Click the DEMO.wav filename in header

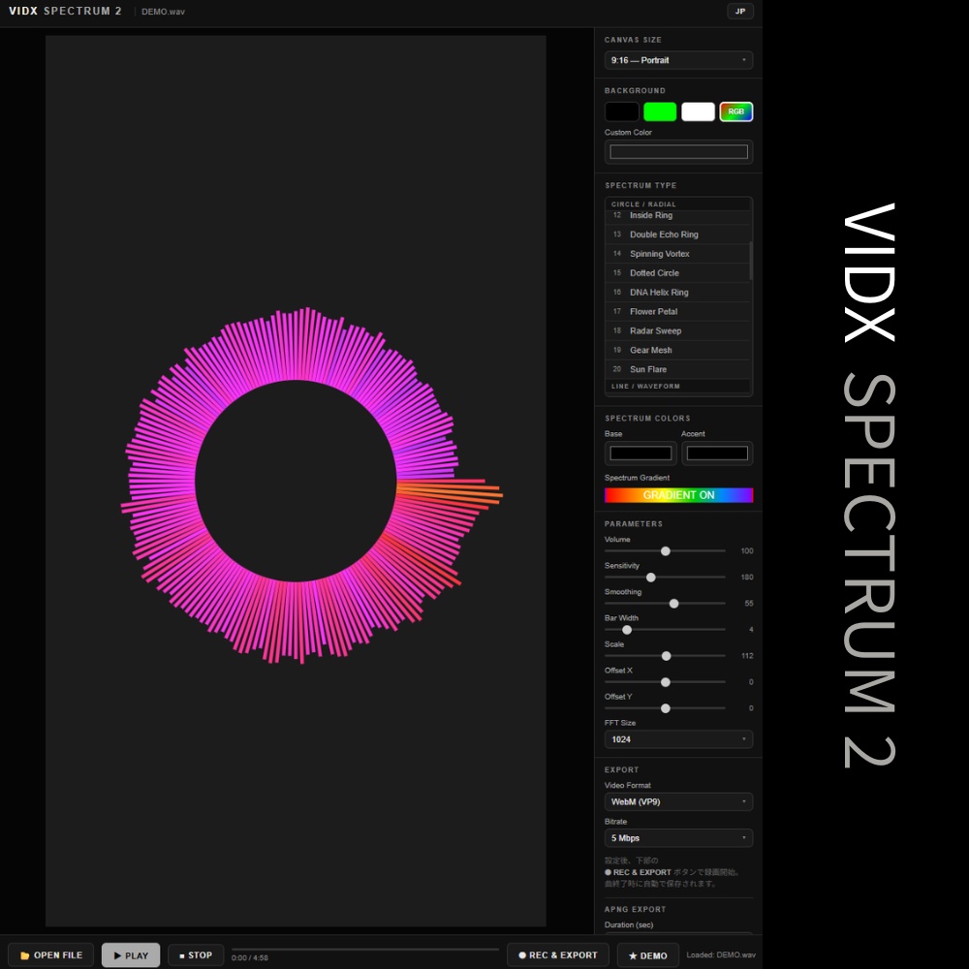pos(163,12)
